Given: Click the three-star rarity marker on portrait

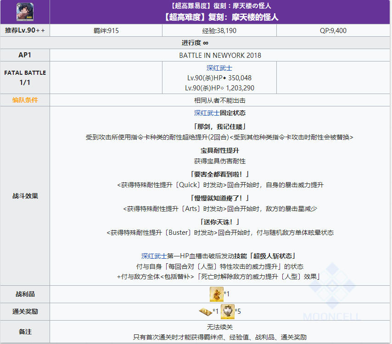Looking at the screenshot, I should tap(29, 17).
